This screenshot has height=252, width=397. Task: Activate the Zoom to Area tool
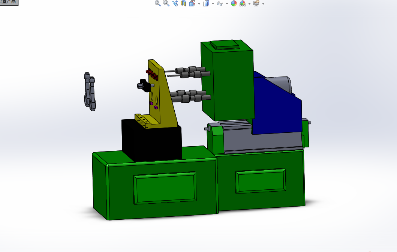(166, 3)
